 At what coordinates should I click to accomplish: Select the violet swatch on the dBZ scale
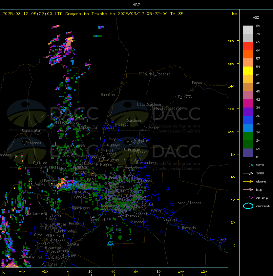click(248, 112)
